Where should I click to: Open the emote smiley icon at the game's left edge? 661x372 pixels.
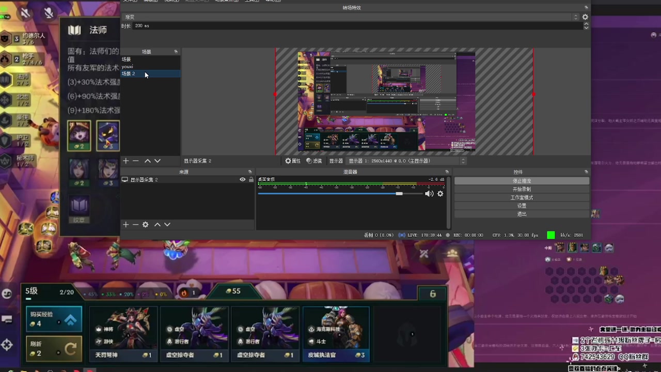pyautogui.click(x=7, y=293)
